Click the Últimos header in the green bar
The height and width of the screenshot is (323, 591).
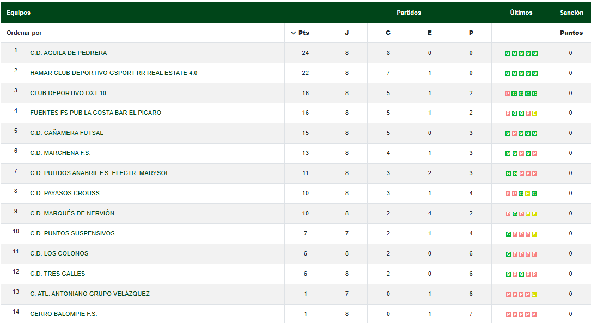[x=521, y=13]
